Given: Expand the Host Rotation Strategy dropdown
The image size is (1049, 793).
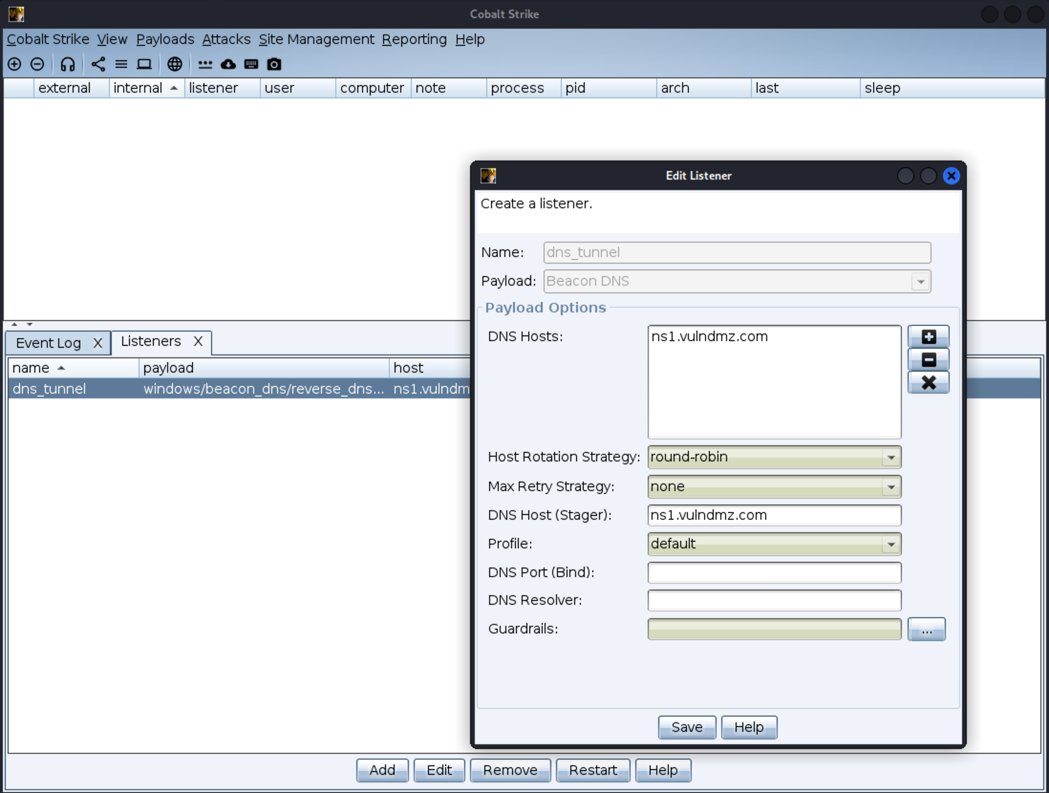Looking at the screenshot, I should point(891,457).
